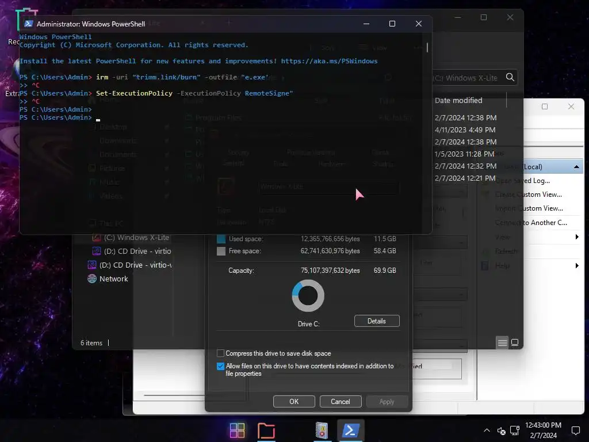
Task: Click the PowerShell vertical scrollbar thumb
Action: coord(427,47)
